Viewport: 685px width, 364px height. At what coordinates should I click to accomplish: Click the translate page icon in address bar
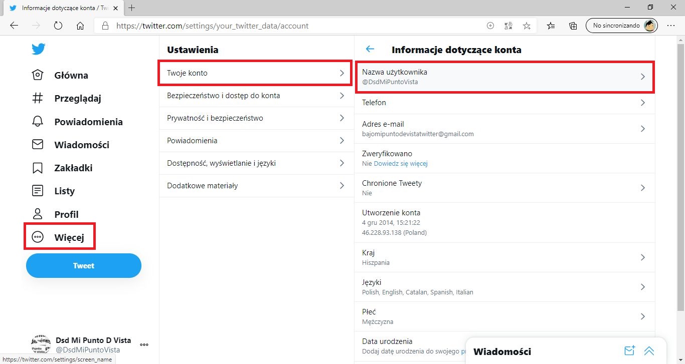508,26
